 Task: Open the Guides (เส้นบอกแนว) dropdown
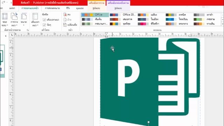click(35, 20)
